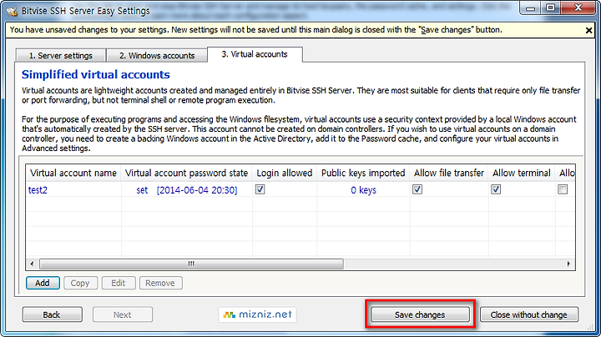Click the password date 2014-06-04 20:30 cell

(x=197, y=190)
